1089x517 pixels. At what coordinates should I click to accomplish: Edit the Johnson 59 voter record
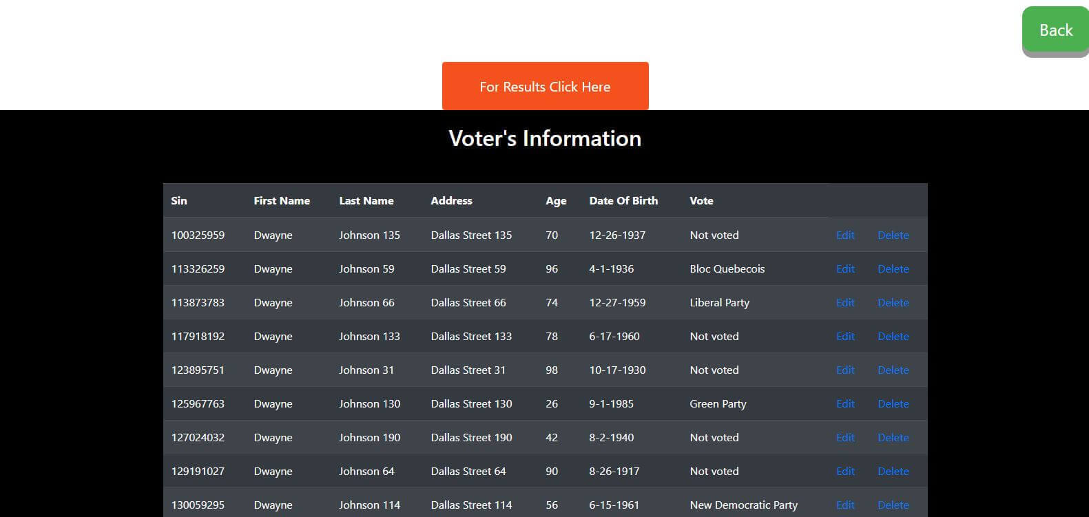coord(845,269)
